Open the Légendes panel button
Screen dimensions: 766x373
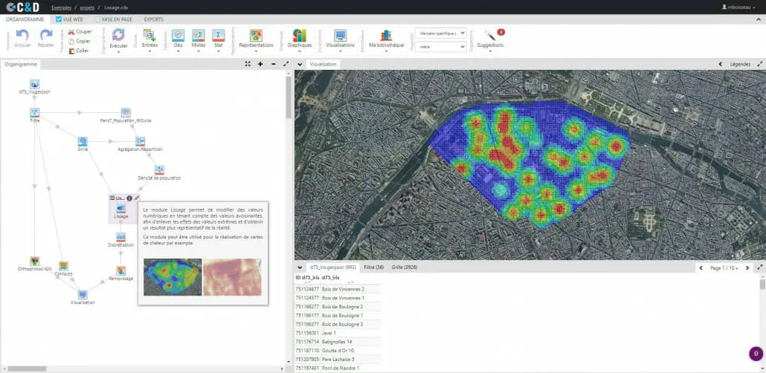click(x=740, y=64)
